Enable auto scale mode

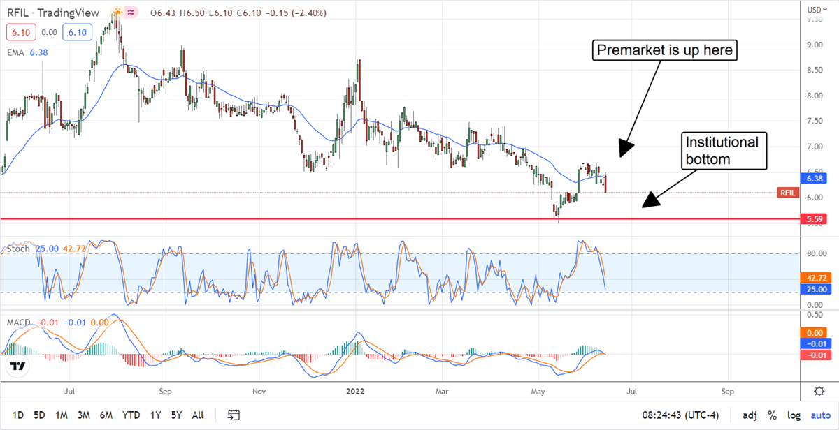coord(819,415)
